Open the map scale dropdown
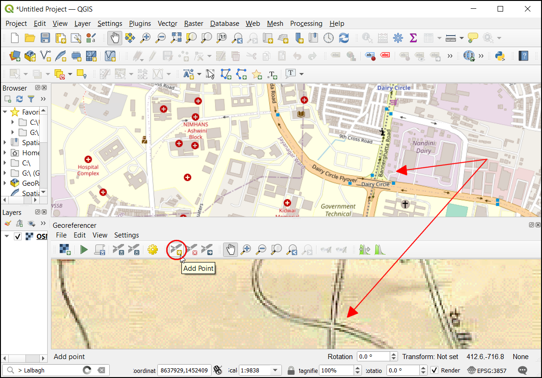The width and height of the screenshot is (542, 378). point(275,371)
